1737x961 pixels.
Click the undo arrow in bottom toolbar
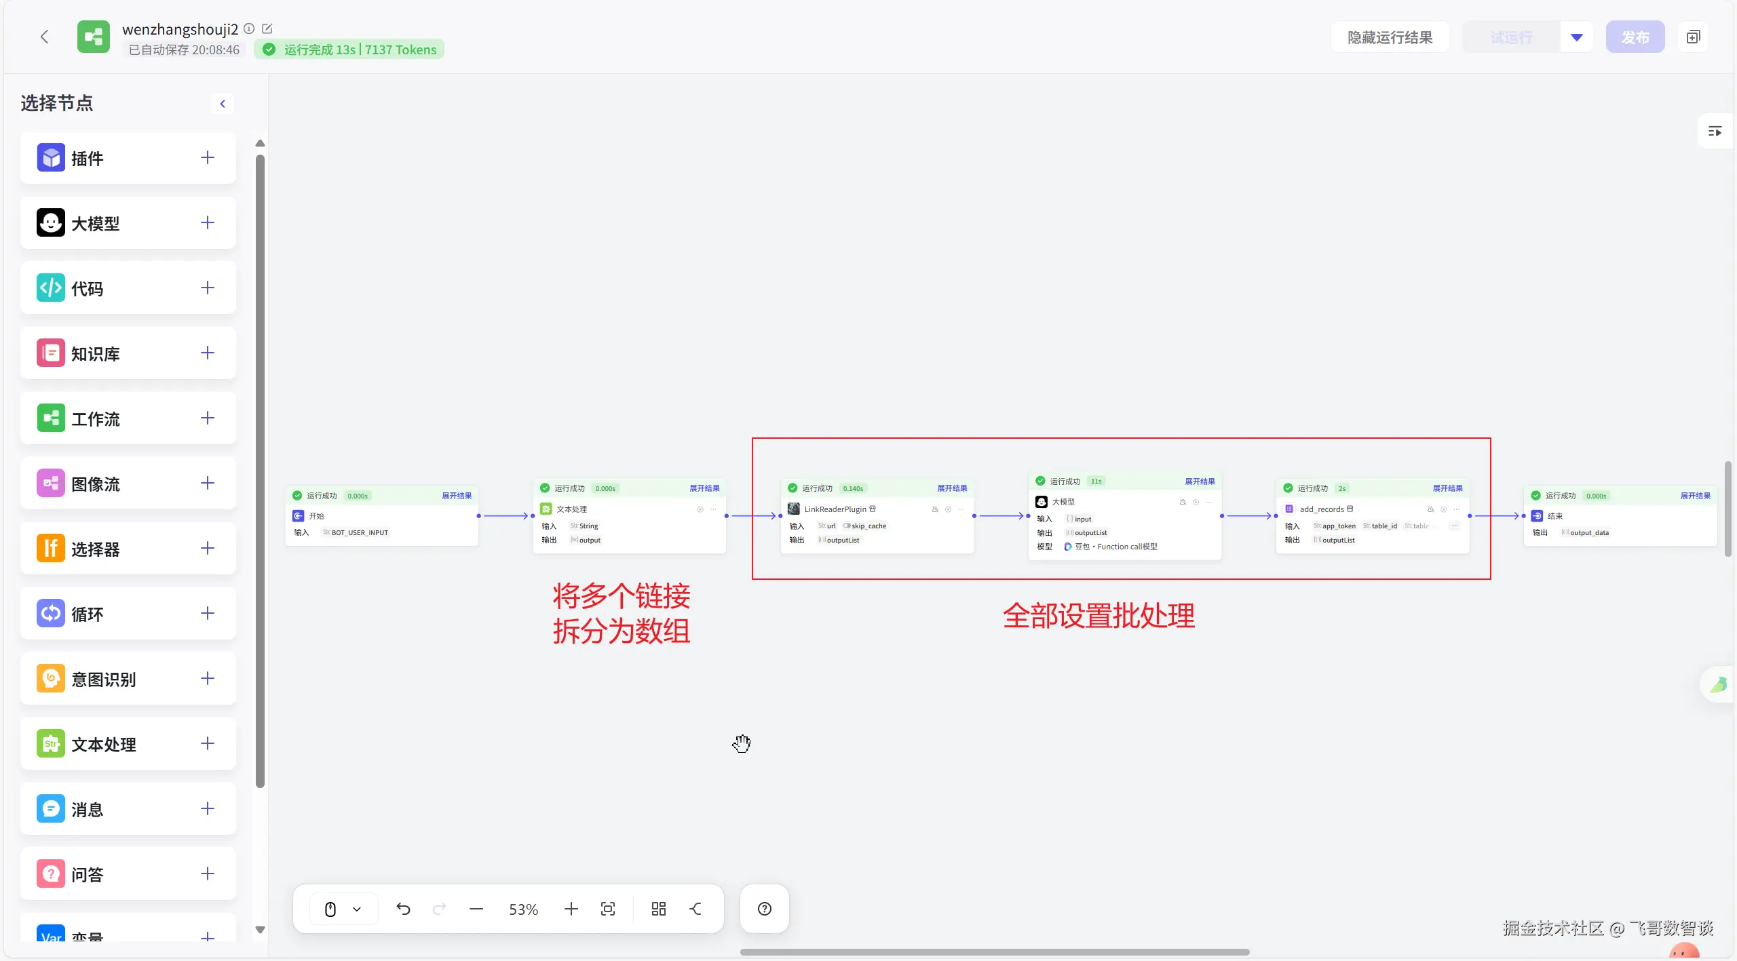403,909
